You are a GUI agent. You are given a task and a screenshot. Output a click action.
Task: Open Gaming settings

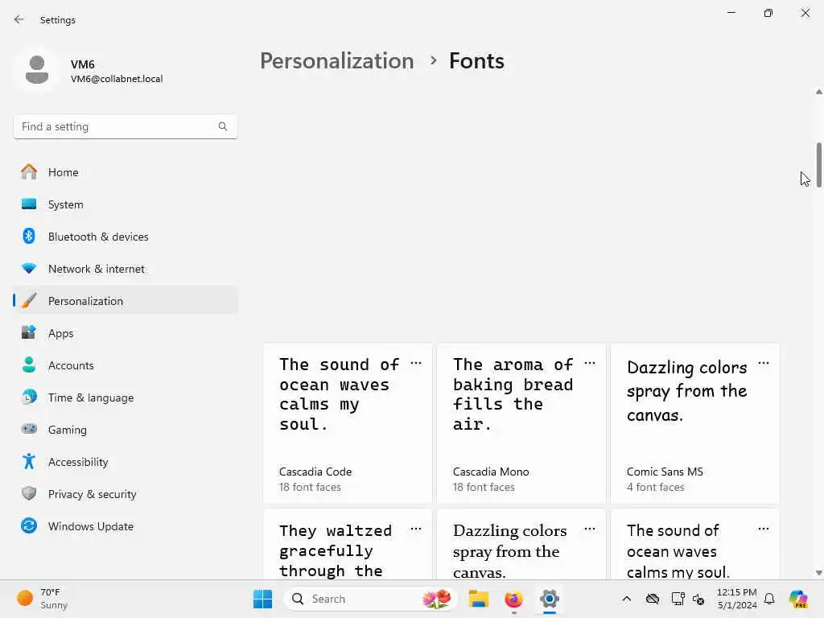126,429
